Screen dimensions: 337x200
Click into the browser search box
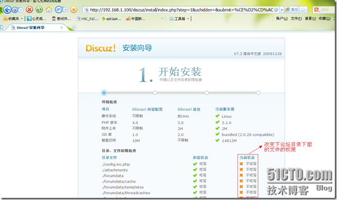pos(327,10)
